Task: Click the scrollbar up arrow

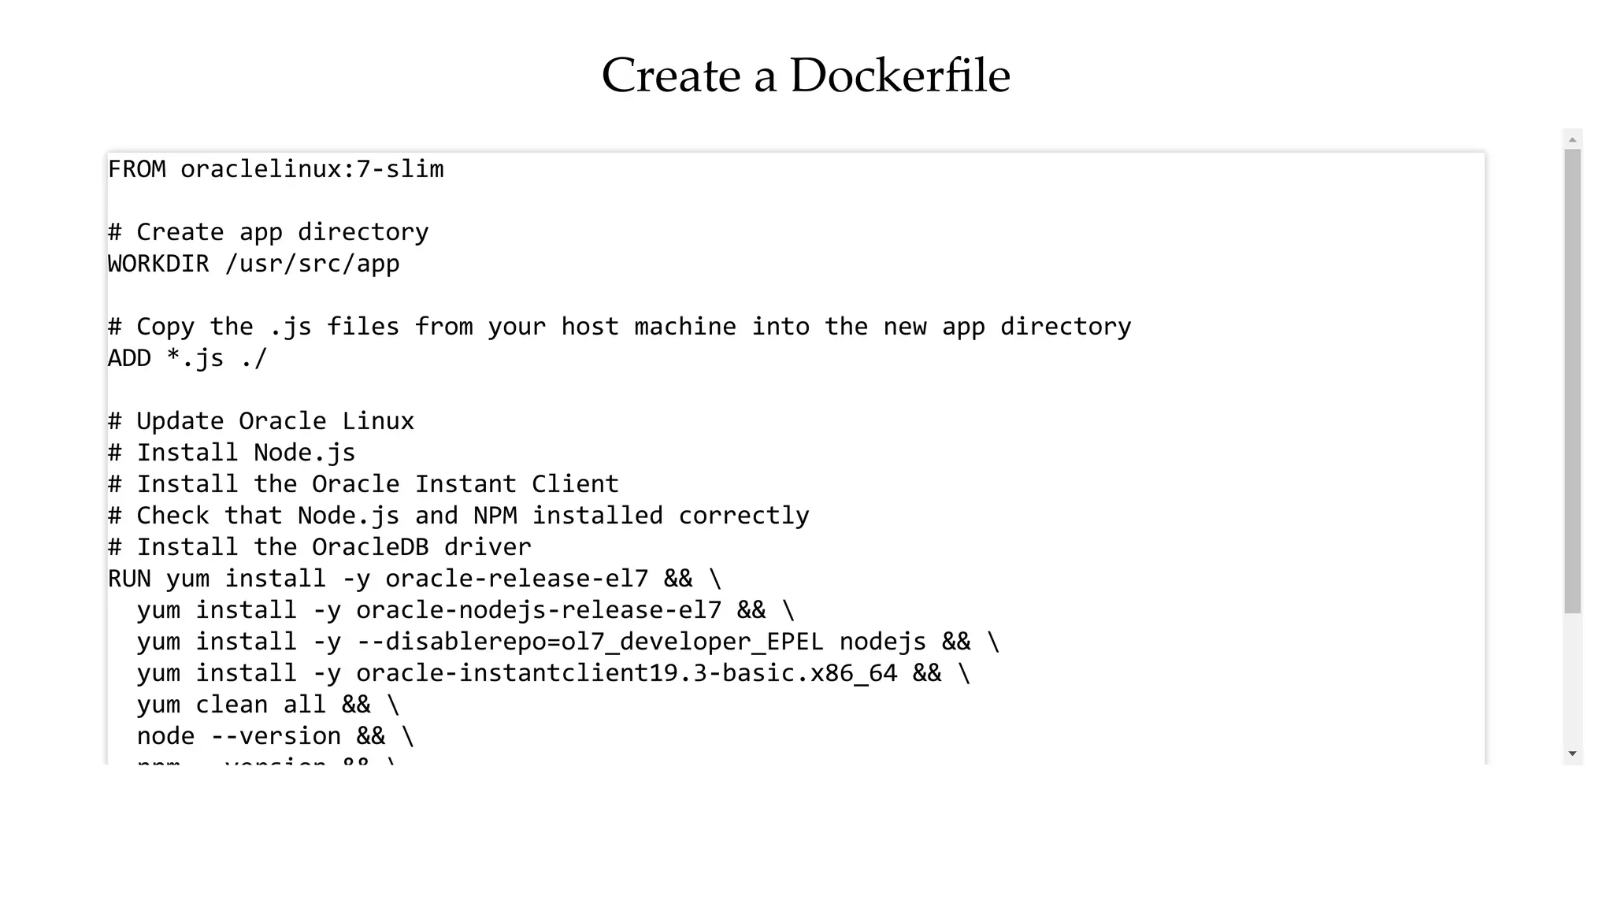Action: coord(1572,139)
